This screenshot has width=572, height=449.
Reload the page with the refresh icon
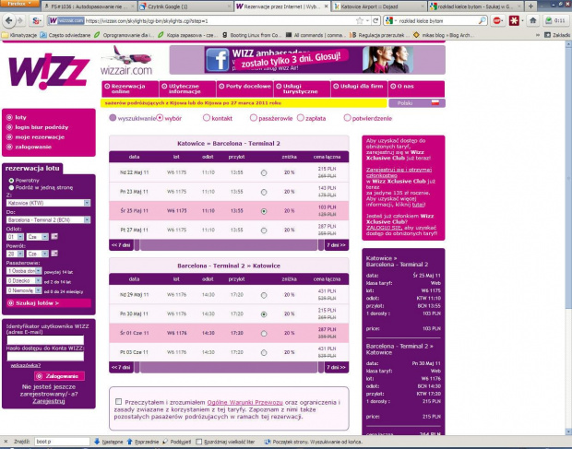point(375,21)
